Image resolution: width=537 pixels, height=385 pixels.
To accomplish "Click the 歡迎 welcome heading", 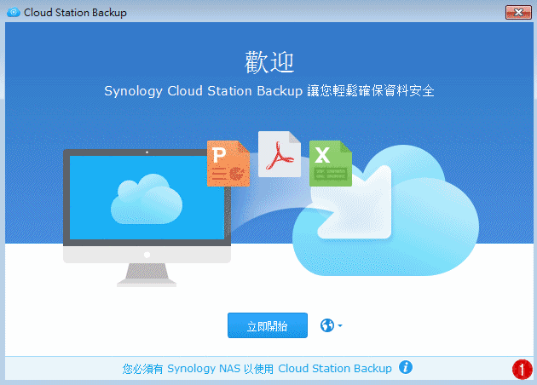I will click(269, 62).
